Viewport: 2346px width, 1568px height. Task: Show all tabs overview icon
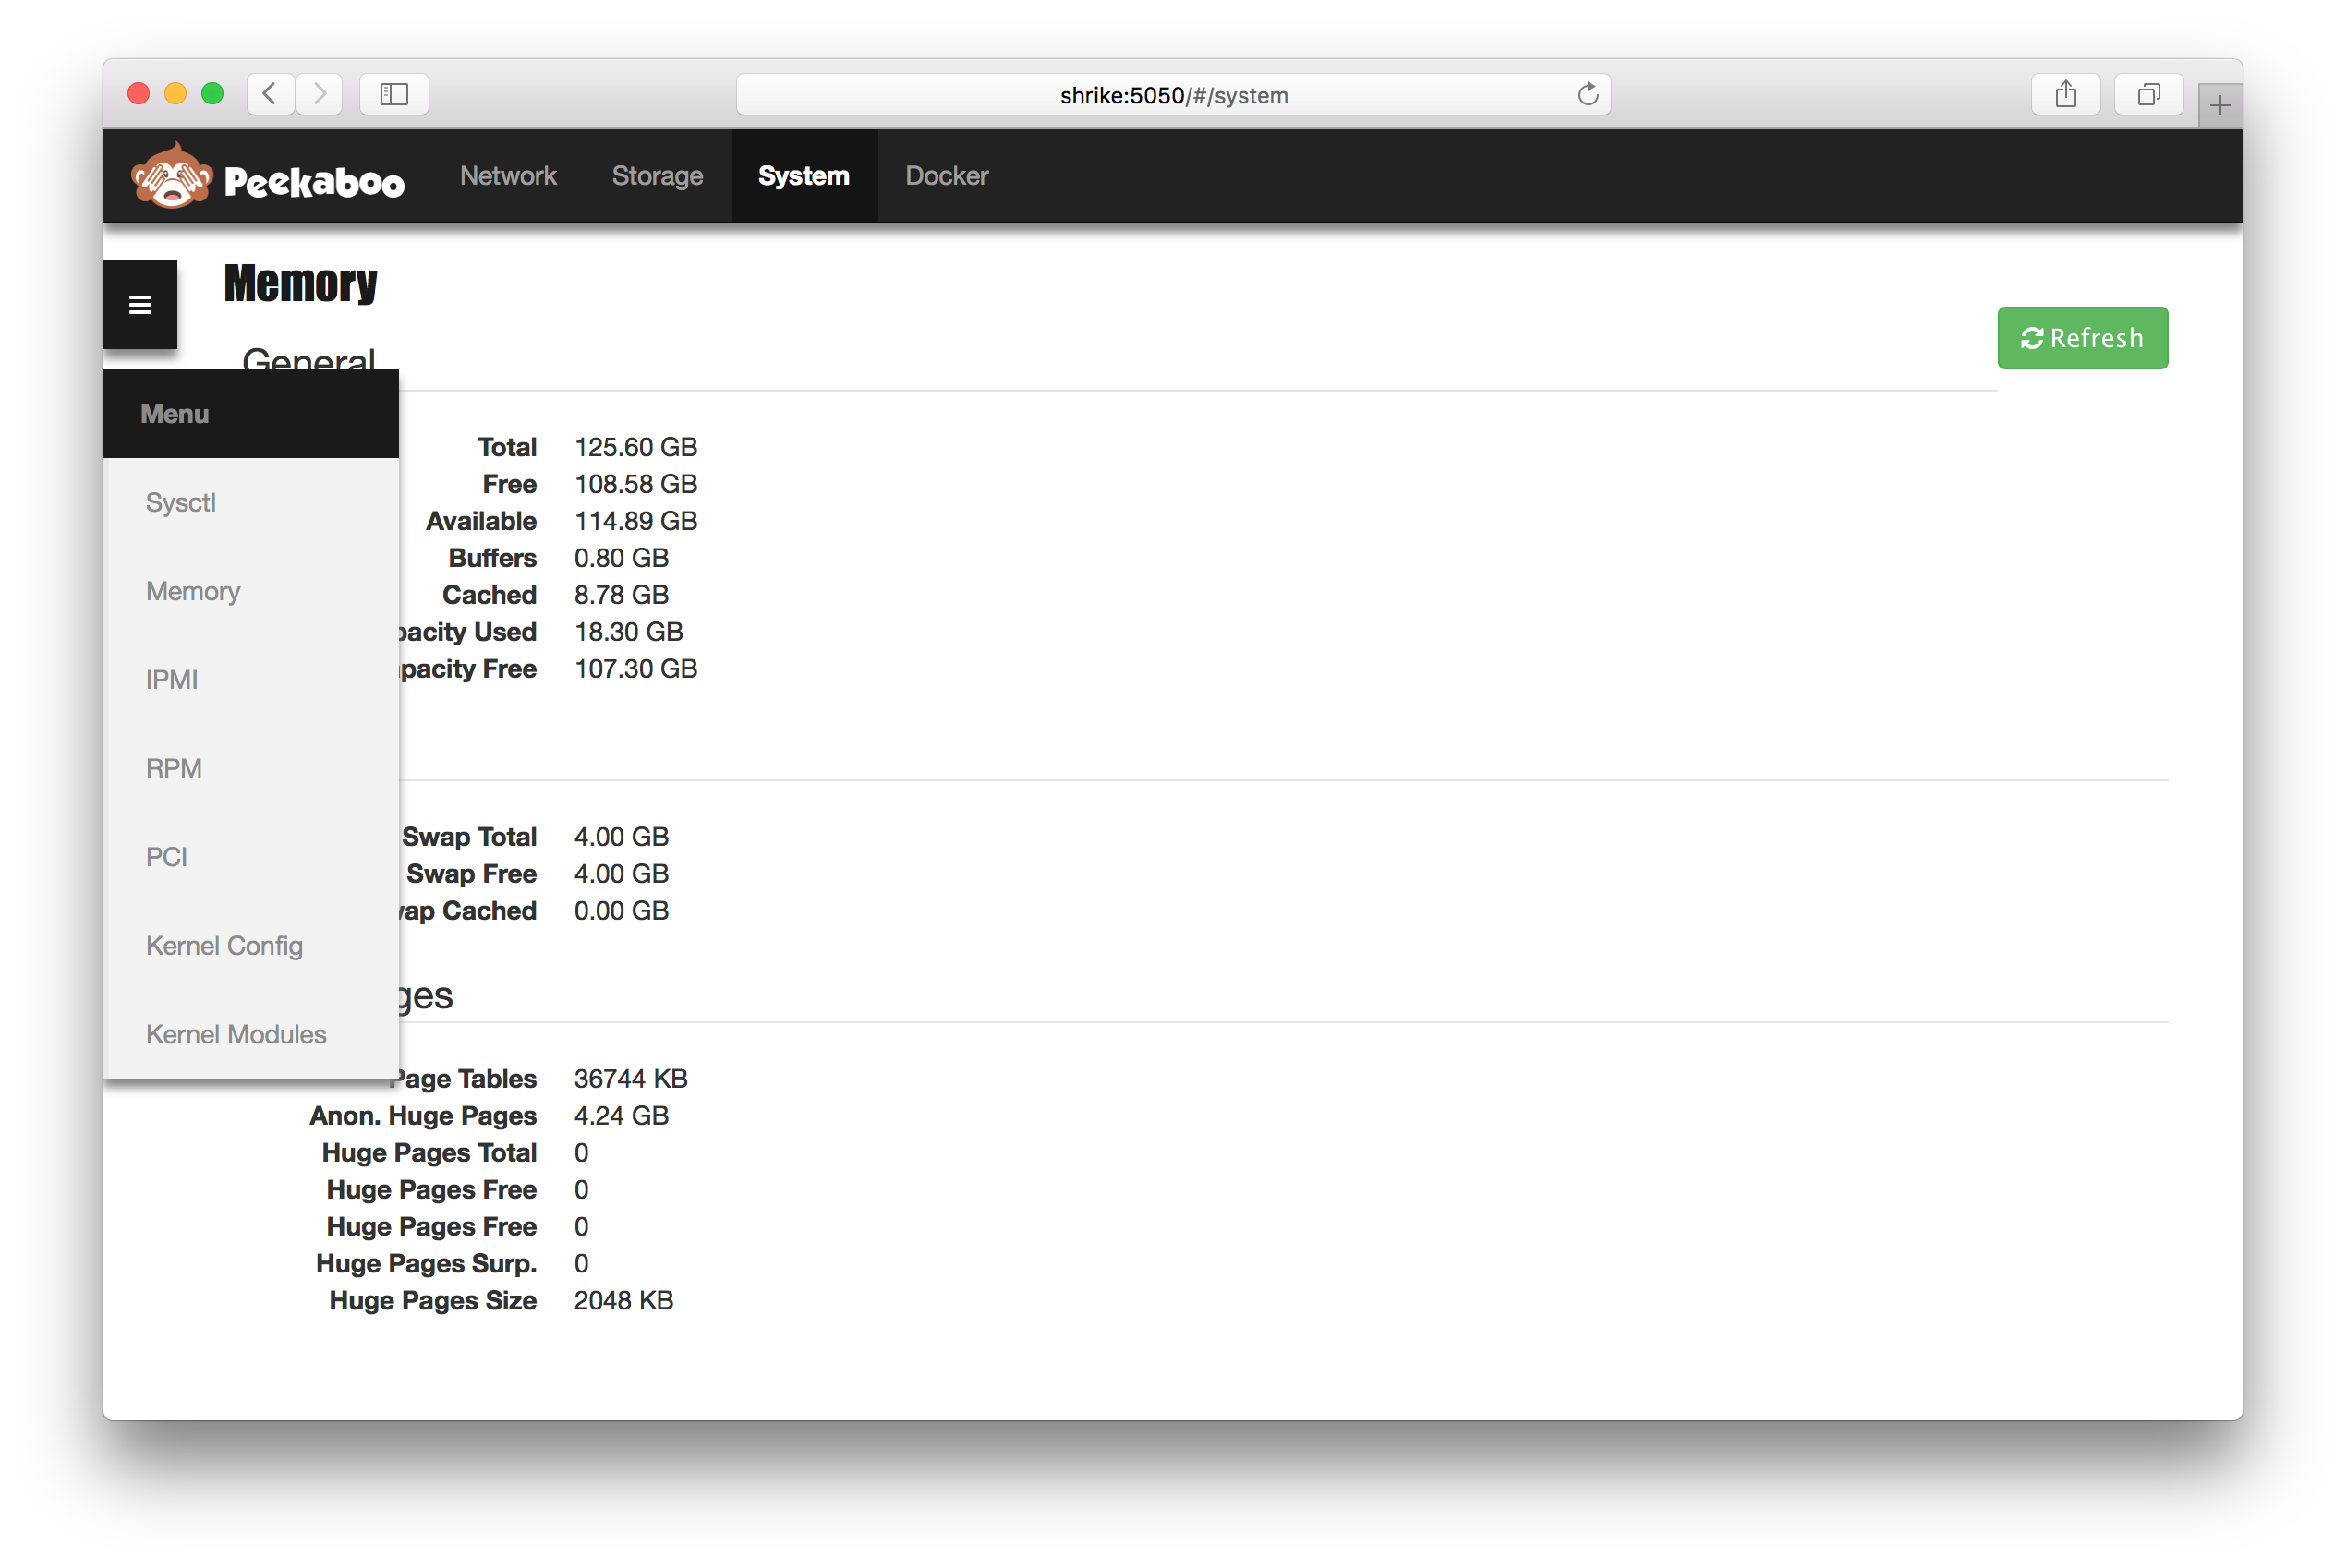2147,95
